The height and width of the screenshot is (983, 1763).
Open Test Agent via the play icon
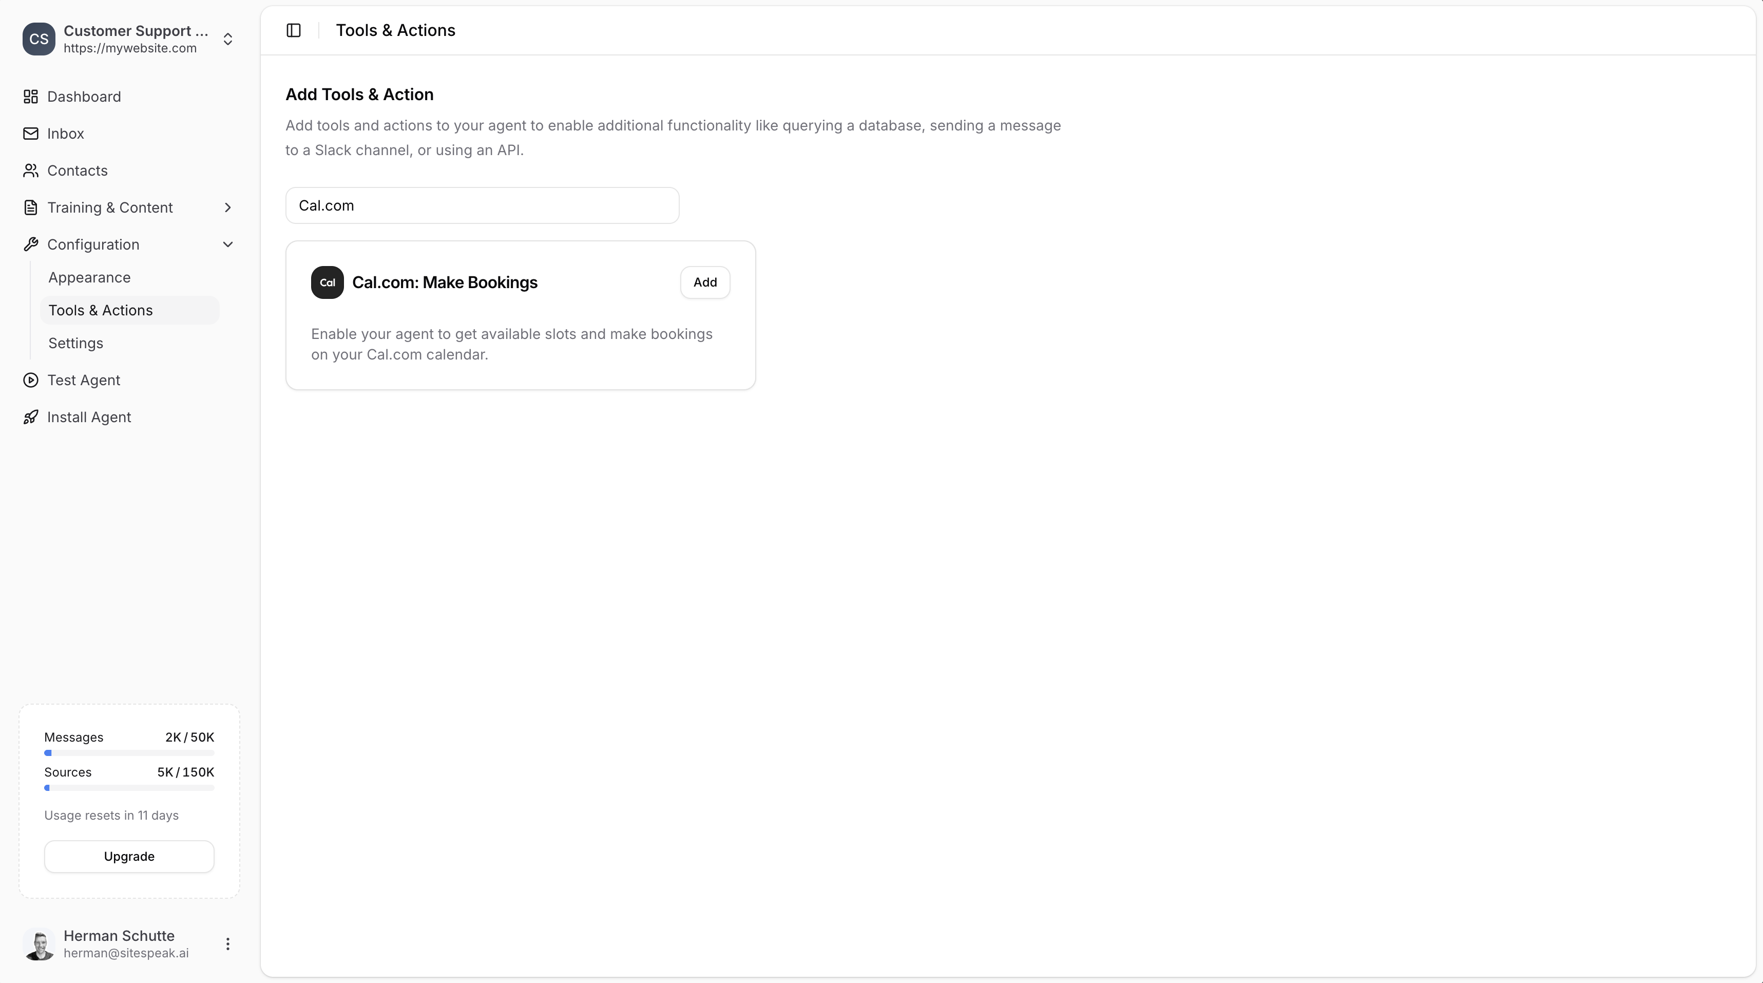point(31,380)
